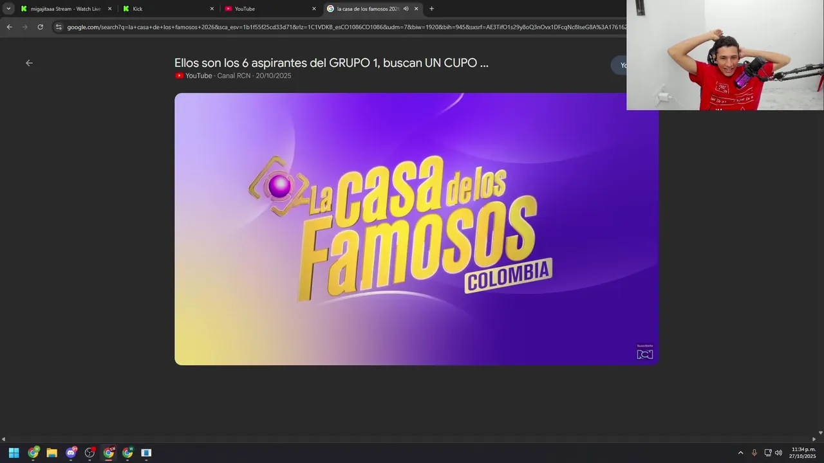Open volume control in system tray
The image size is (824, 463).
778,453
